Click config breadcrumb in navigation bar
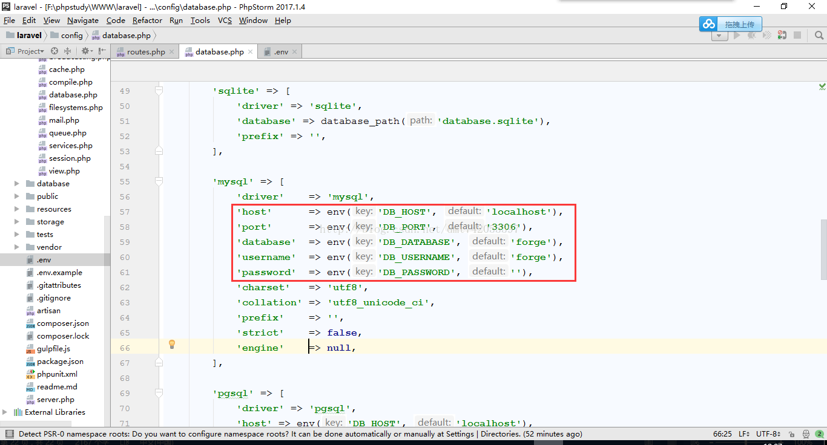This screenshot has width=827, height=445. coord(67,36)
